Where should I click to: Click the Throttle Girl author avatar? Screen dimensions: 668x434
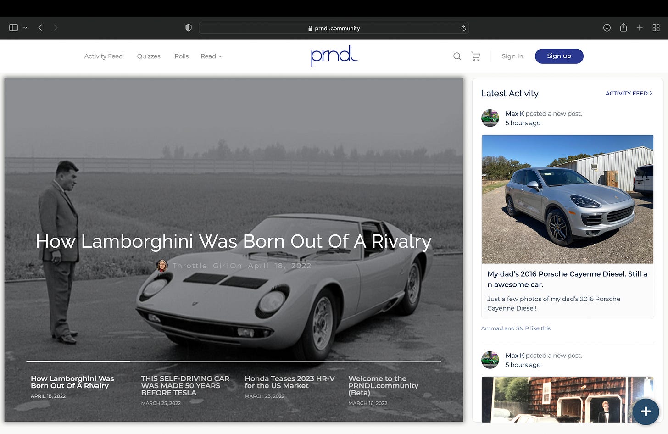162,266
